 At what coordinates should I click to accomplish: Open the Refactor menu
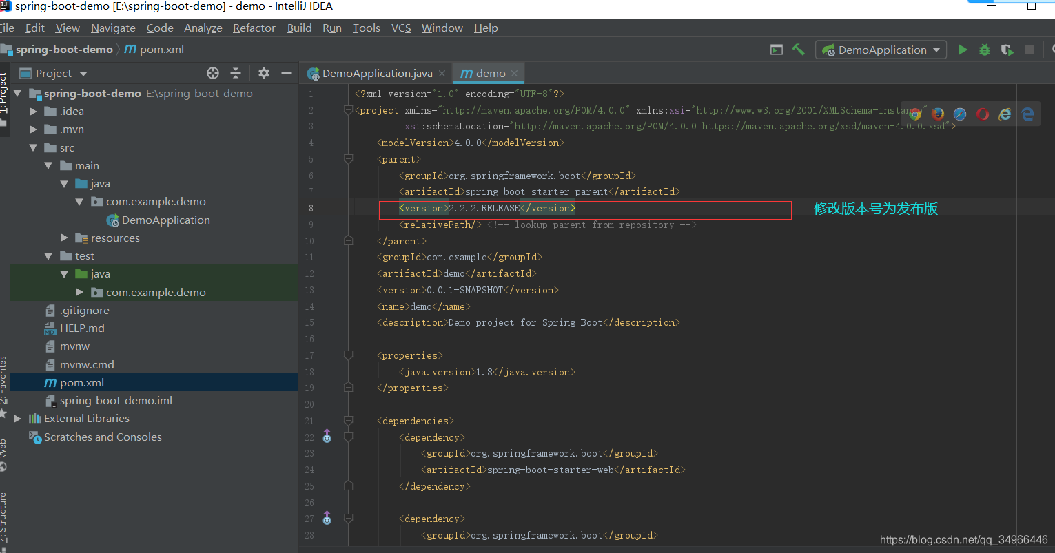pyautogui.click(x=254, y=28)
